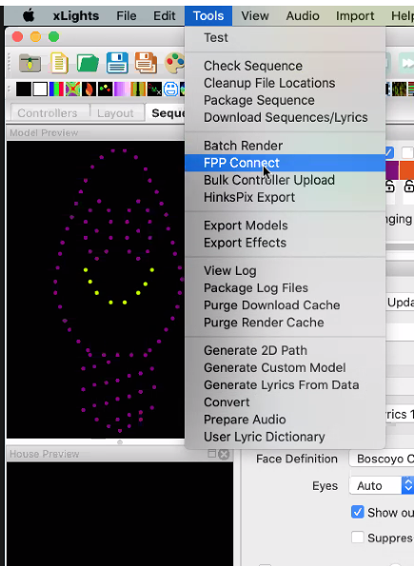This screenshot has width=414, height=566.
Task: Open the View menu in the menu bar
Action: [255, 16]
